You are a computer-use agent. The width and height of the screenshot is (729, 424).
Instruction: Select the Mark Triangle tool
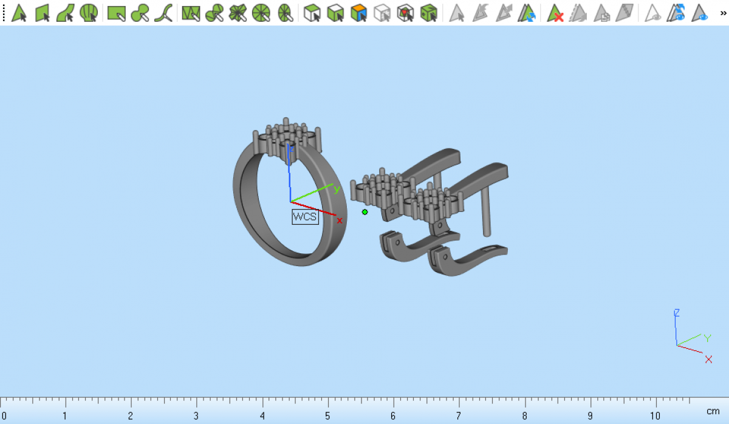click(x=19, y=13)
